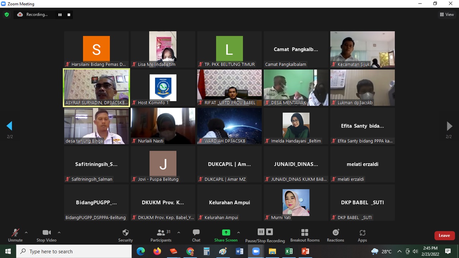Image resolution: width=459 pixels, height=258 pixels.
Task: Open the View layout menu
Action: click(447, 15)
